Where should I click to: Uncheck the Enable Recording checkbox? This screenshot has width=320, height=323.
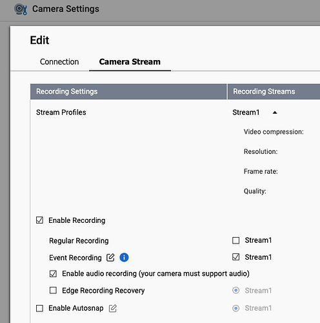click(39, 220)
